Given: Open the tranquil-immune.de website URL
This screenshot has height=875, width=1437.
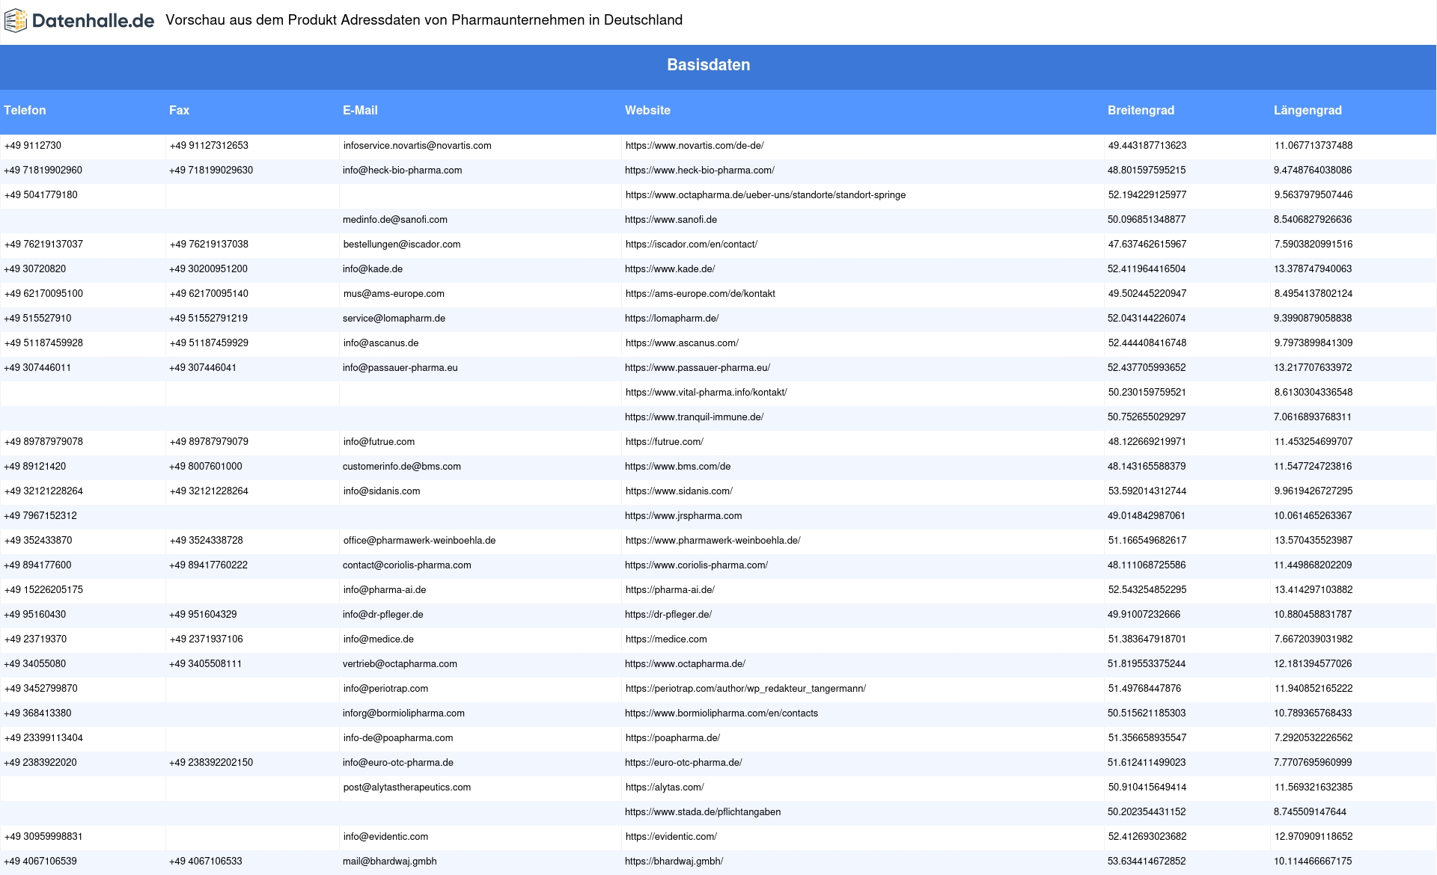Looking at the screenshot, I should pos(695,417).
